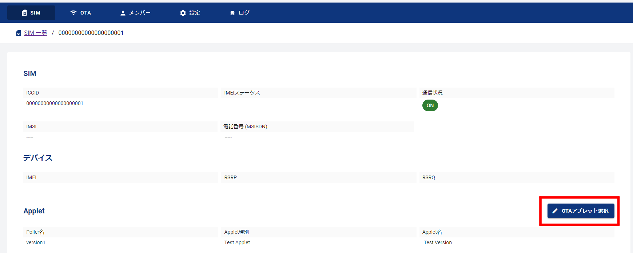Click the Applet種別 label

[236, 232]
